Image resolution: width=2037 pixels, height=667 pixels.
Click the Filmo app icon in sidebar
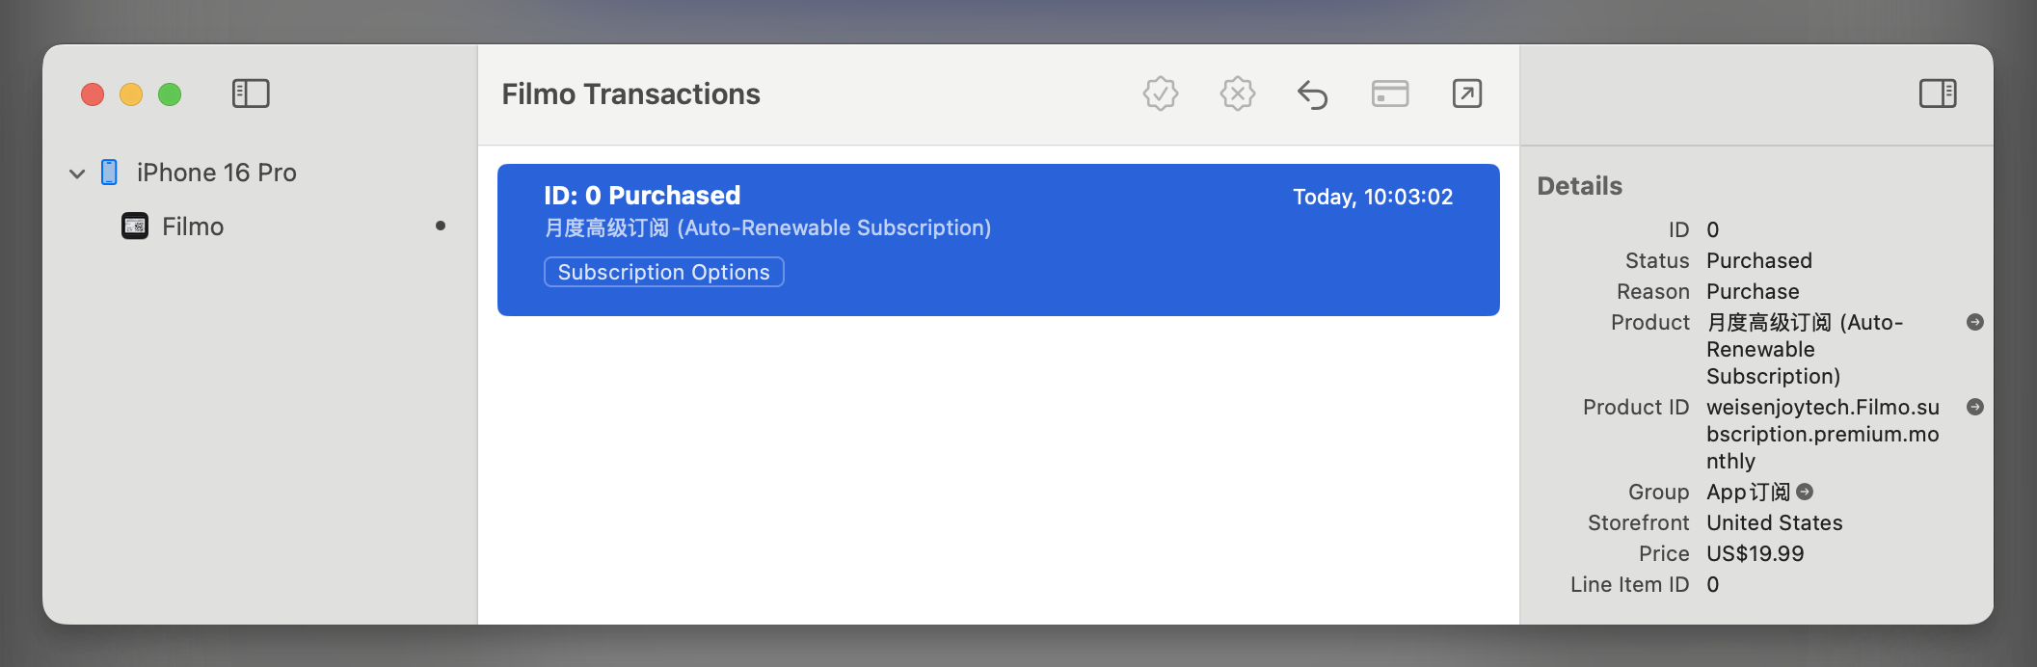[135, 227]
